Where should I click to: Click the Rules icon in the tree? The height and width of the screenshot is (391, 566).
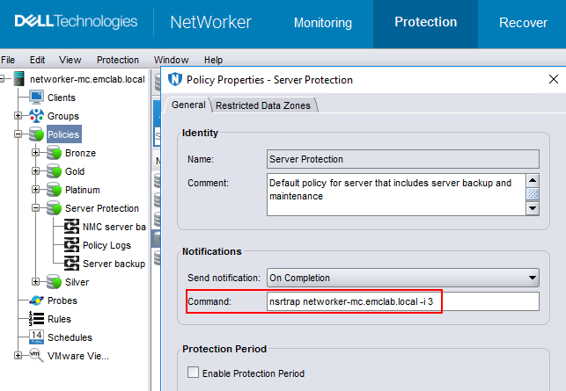point(36,319)
